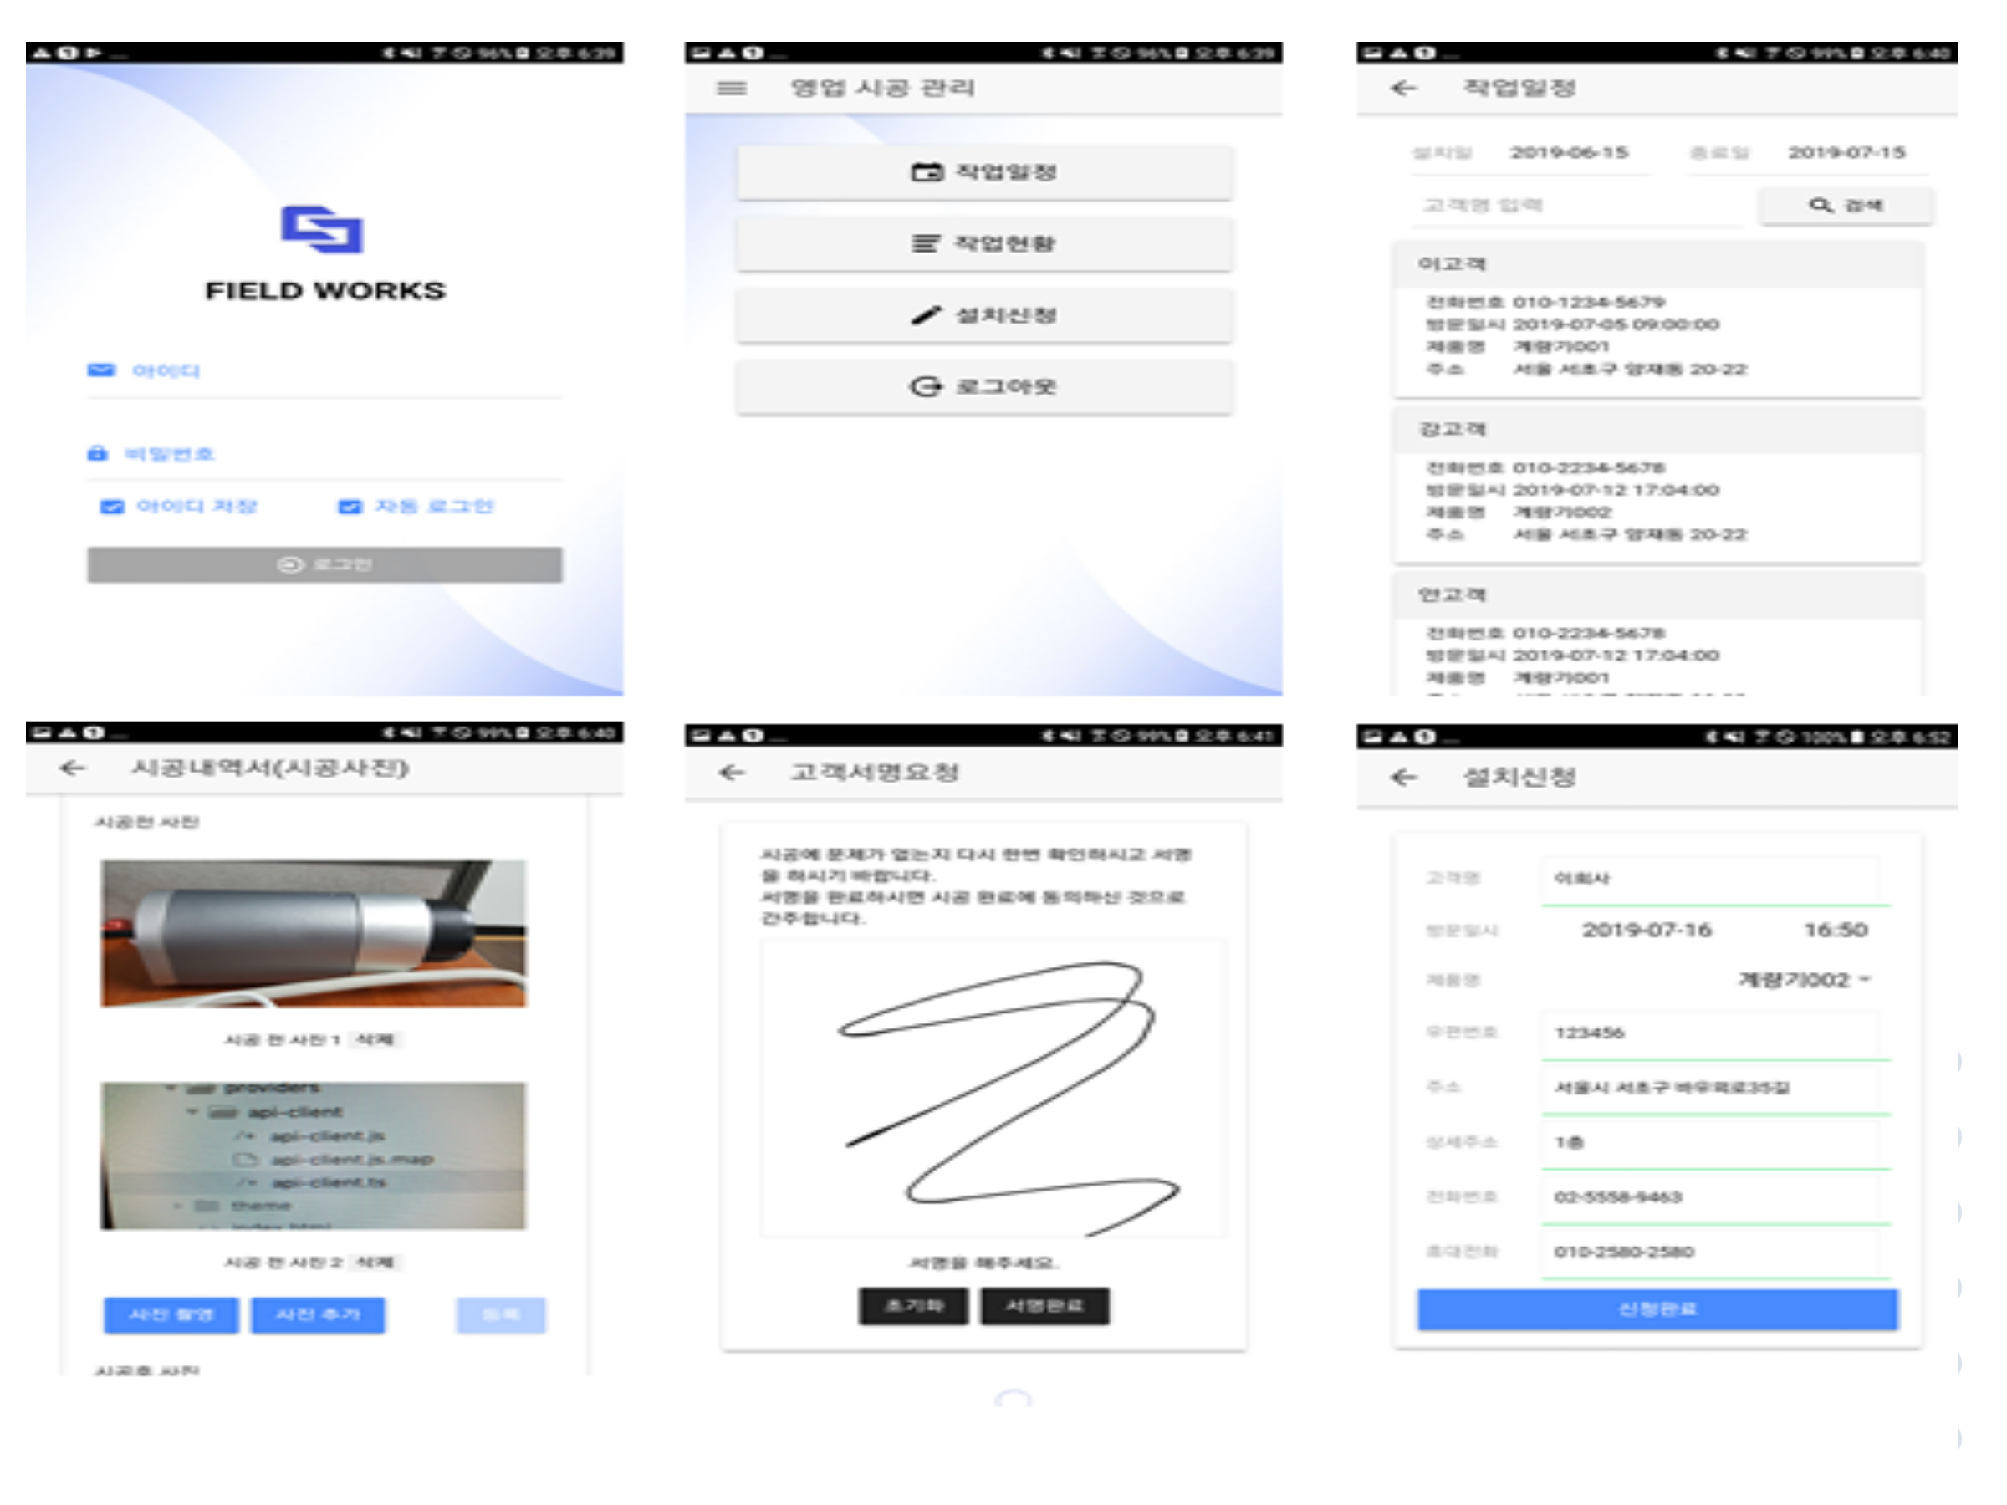Click the 검색 button with magnifier
2007x1505 pixels.
1846,206
